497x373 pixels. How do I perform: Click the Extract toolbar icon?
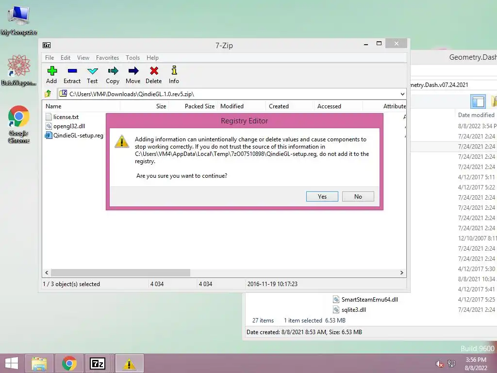coord(72,71)
